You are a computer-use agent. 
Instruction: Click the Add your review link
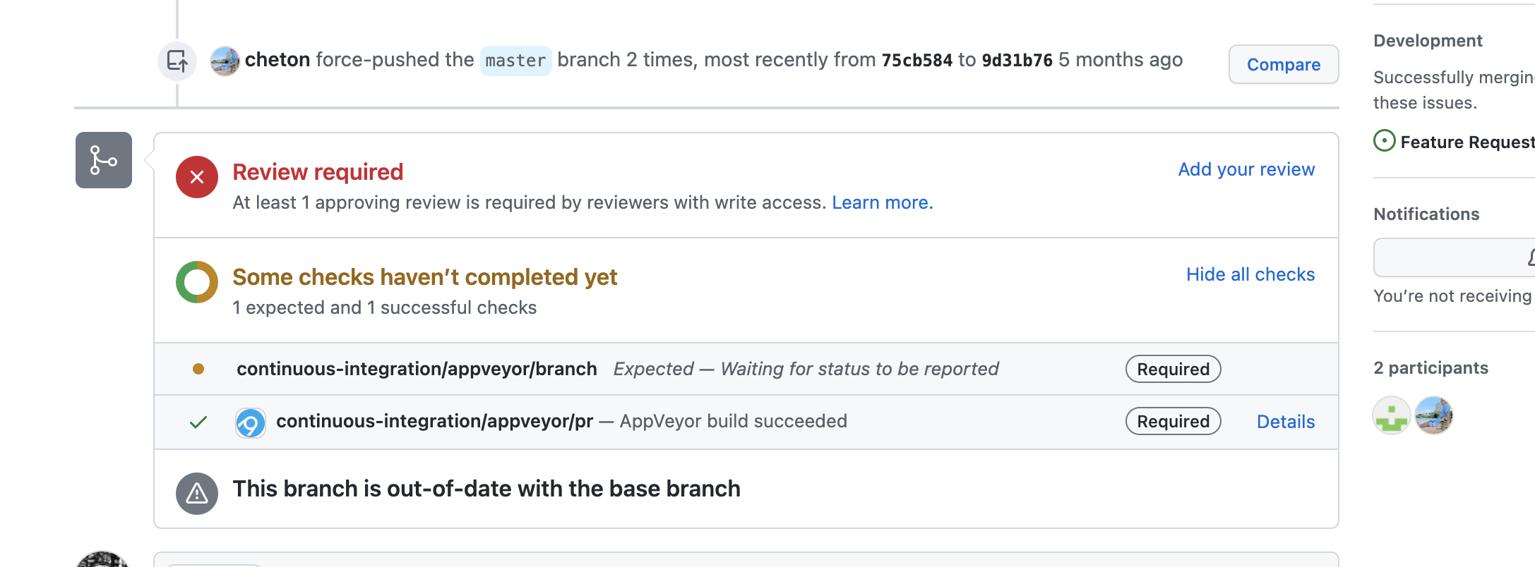1246,169
